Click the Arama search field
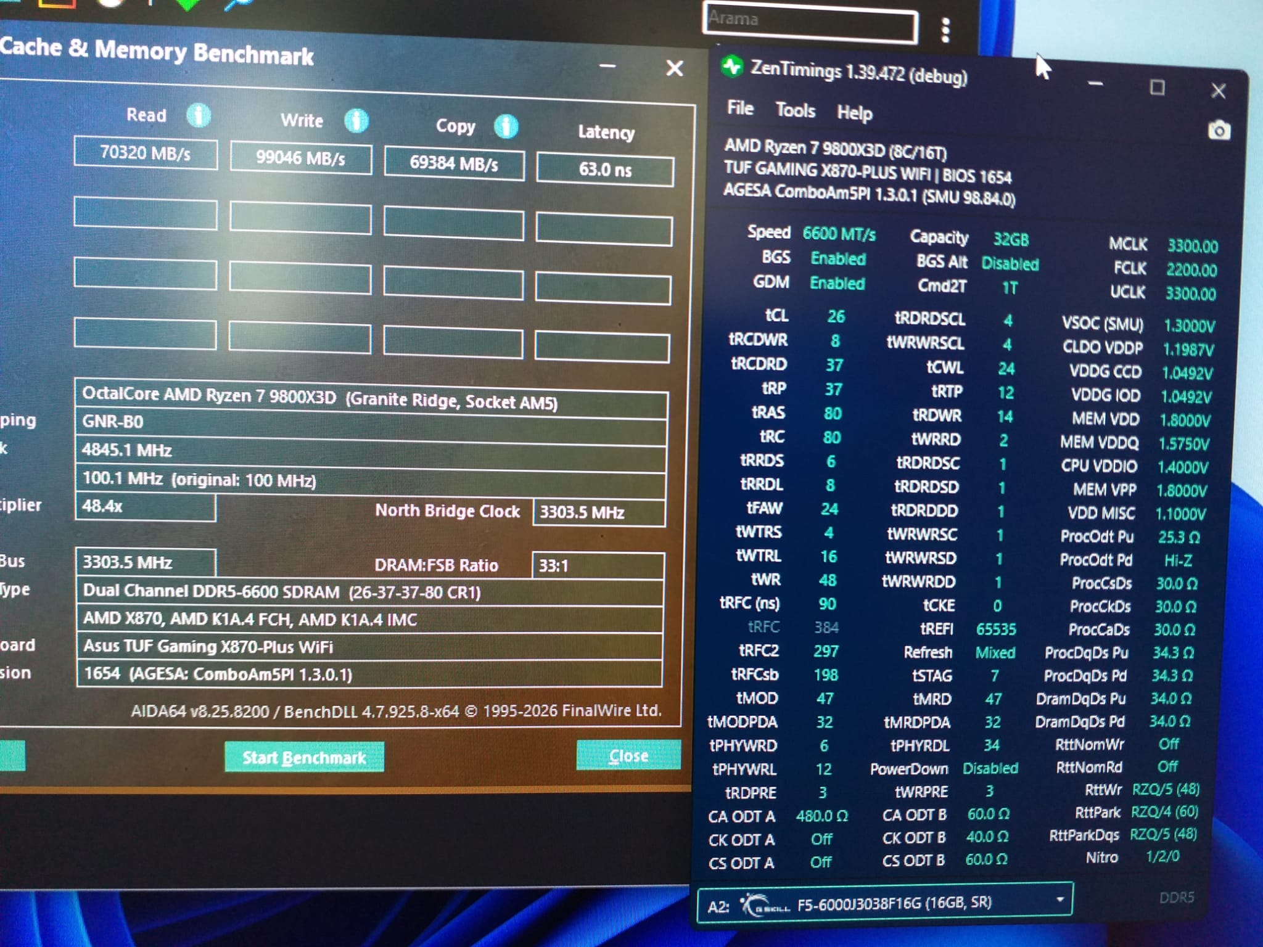1263x947 pixels. tap(810, 24)
